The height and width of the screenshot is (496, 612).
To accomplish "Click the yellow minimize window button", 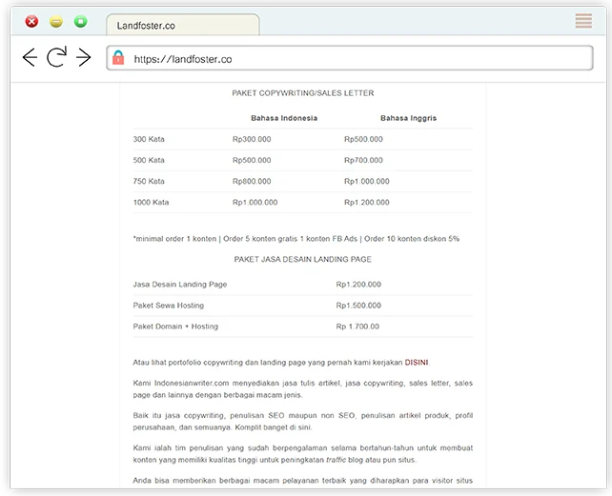I will (56, 21).
